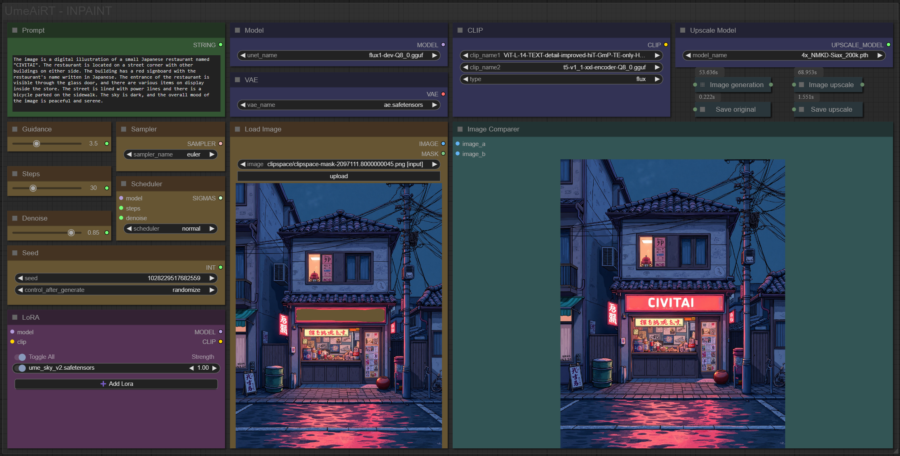Image resolution: width=900 pixels, height=456 pixels.
Task: Click the Upscale Model node title
Action: pos(713,30)
